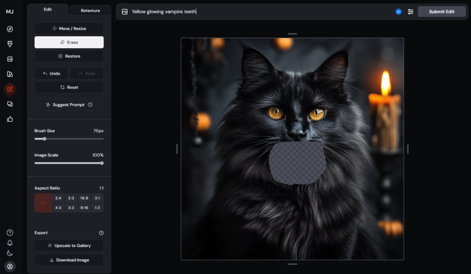The image size is (471, 274).
Task: Open the prompt settings sliders icon
Action: click(410, 11)
